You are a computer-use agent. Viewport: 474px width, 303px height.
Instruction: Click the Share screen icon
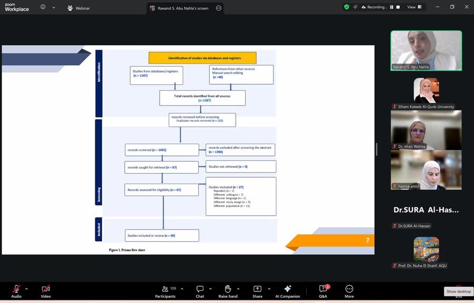(257, 289)
